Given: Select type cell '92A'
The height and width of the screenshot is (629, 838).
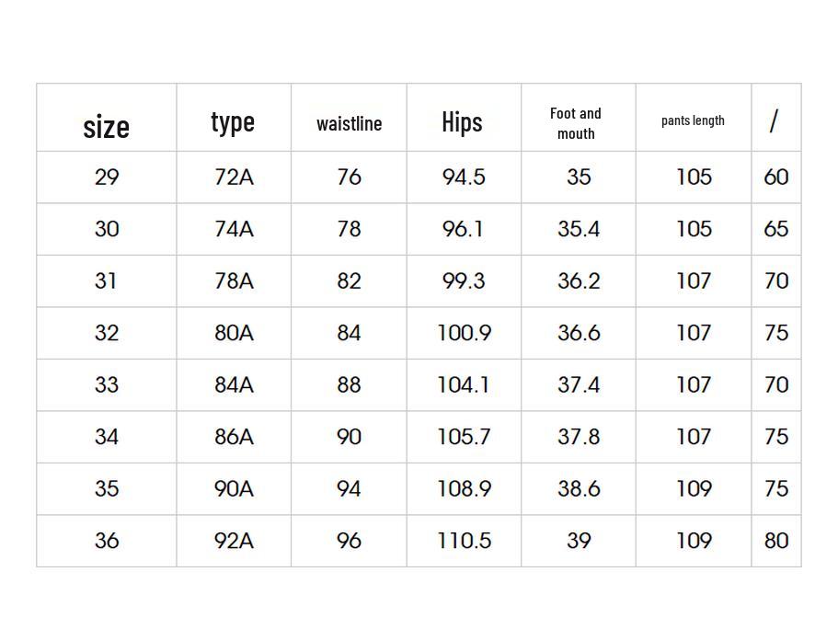Looking at the screenshot, I should coord(234,541).
